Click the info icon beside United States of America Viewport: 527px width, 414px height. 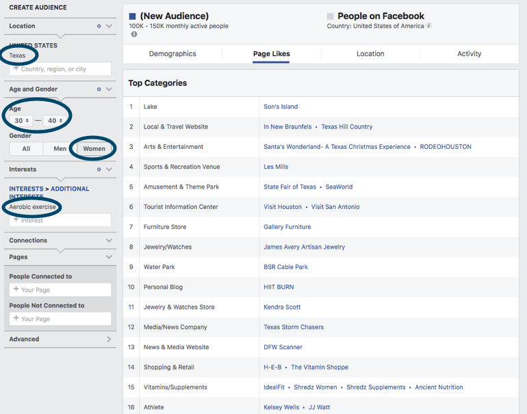click(429, 25)
